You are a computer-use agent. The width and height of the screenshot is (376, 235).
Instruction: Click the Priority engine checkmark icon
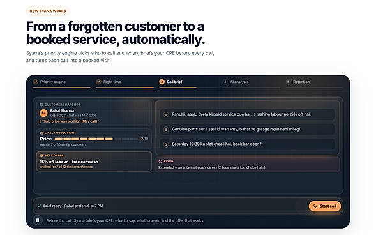coord(36,82)
